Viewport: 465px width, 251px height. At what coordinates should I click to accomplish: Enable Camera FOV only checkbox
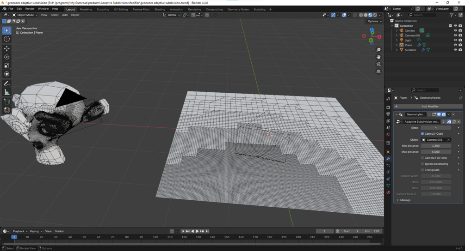[x=422, y=158]
